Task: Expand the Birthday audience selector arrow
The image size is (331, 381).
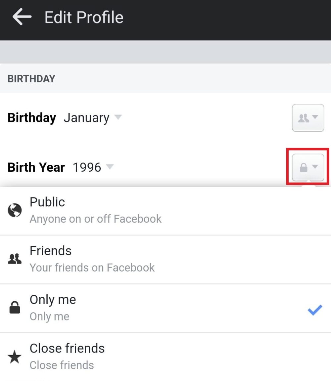Action: 315,117
